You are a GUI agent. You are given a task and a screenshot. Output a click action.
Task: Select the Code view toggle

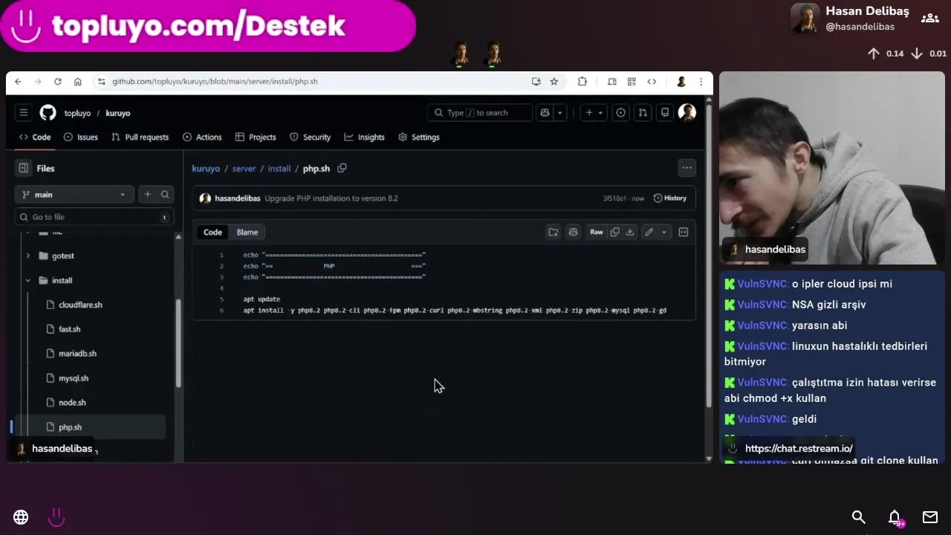pyautogui.click(x=212, y=233)
